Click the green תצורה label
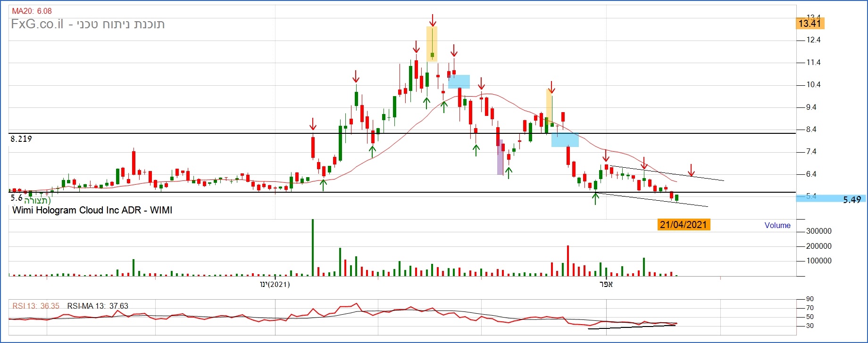This screenshot has height=343, width=868. point(38,201)
